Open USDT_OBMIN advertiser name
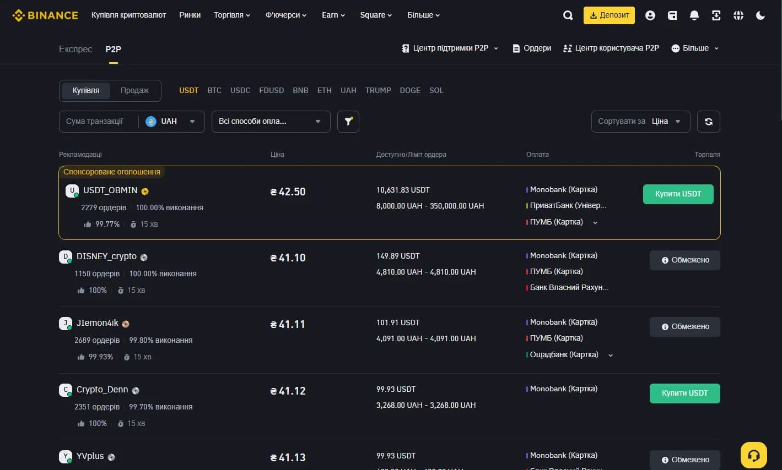Viewport: 782px width, 470px height. [110, 190]
